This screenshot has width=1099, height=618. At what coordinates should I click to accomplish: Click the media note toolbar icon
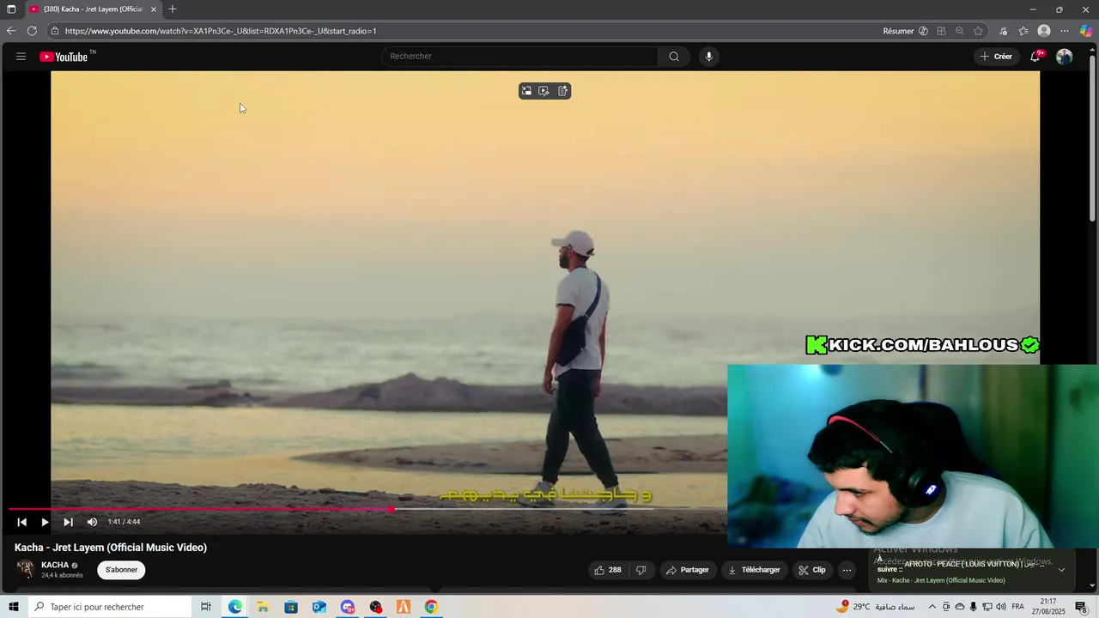point(1003,31)
